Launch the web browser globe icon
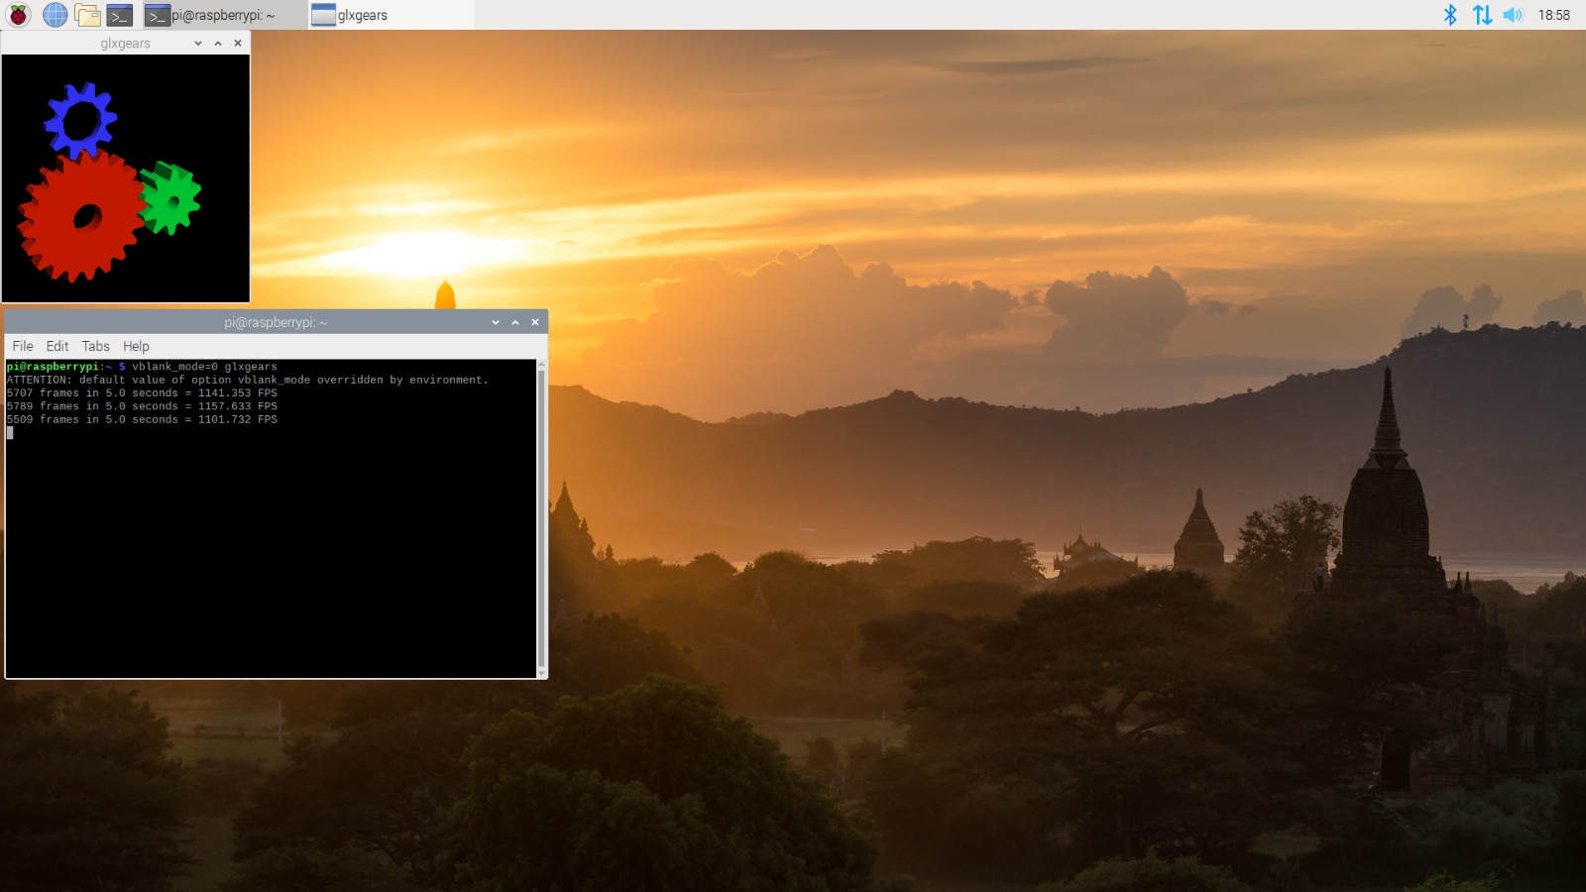 55,15
